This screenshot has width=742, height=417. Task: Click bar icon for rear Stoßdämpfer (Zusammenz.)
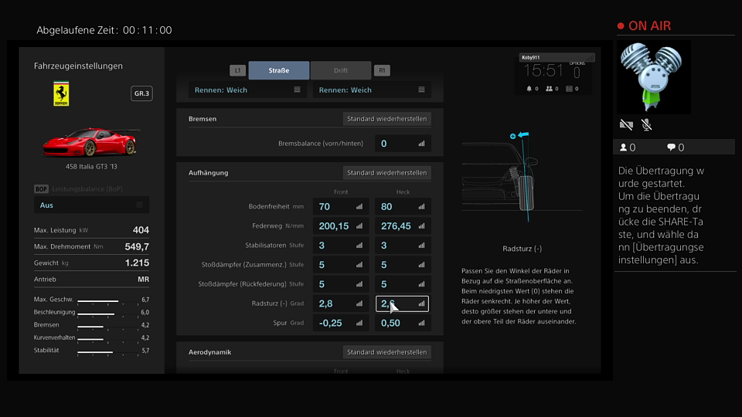[x=421, y=265]
